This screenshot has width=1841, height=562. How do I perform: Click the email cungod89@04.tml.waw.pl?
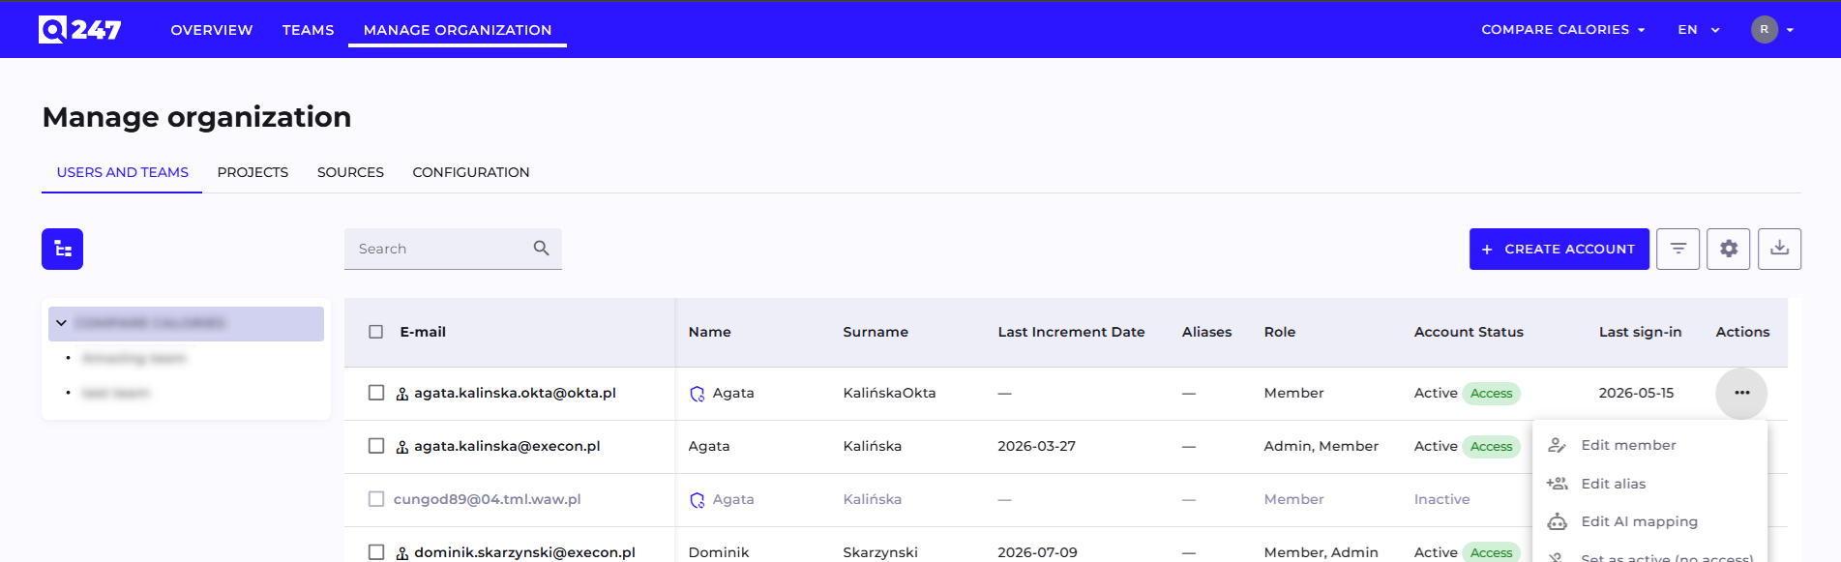(487, 499)
